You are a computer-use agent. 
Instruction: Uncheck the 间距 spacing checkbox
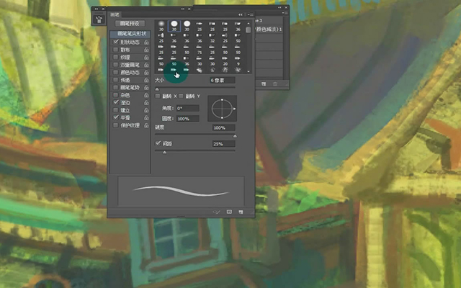[158, 143]
